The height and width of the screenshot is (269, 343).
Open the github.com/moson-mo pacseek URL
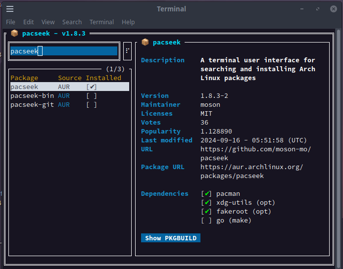(255, 154)
